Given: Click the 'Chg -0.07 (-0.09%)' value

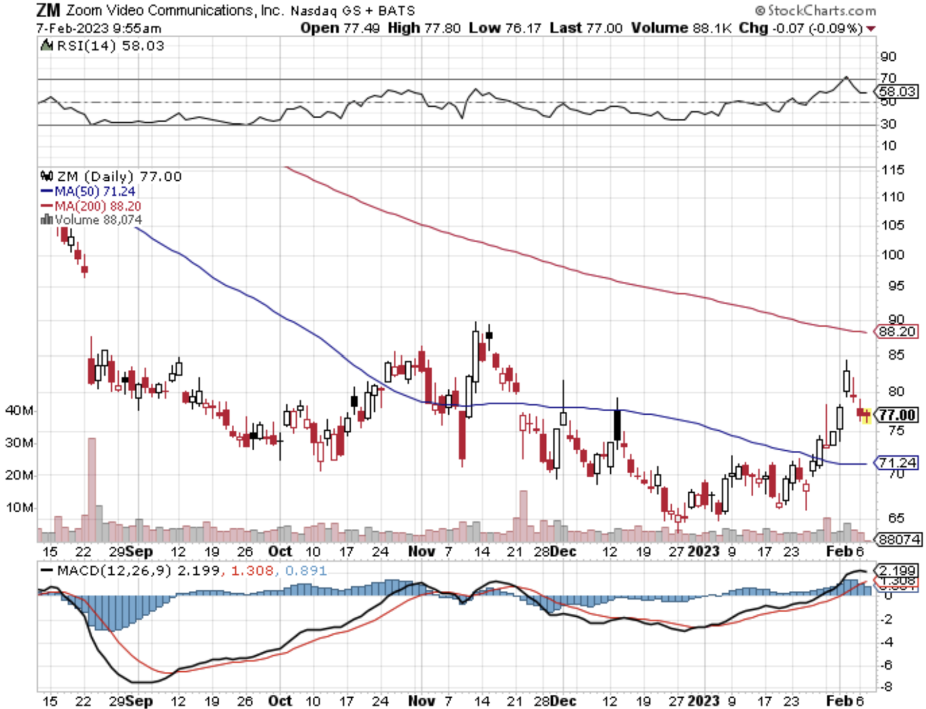Looking at the screenshot, I should pyautogui.click(x=801, y=28).
